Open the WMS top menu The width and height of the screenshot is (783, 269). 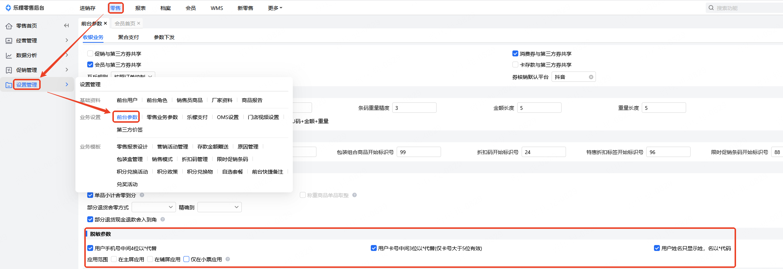[x=217, y=8]
